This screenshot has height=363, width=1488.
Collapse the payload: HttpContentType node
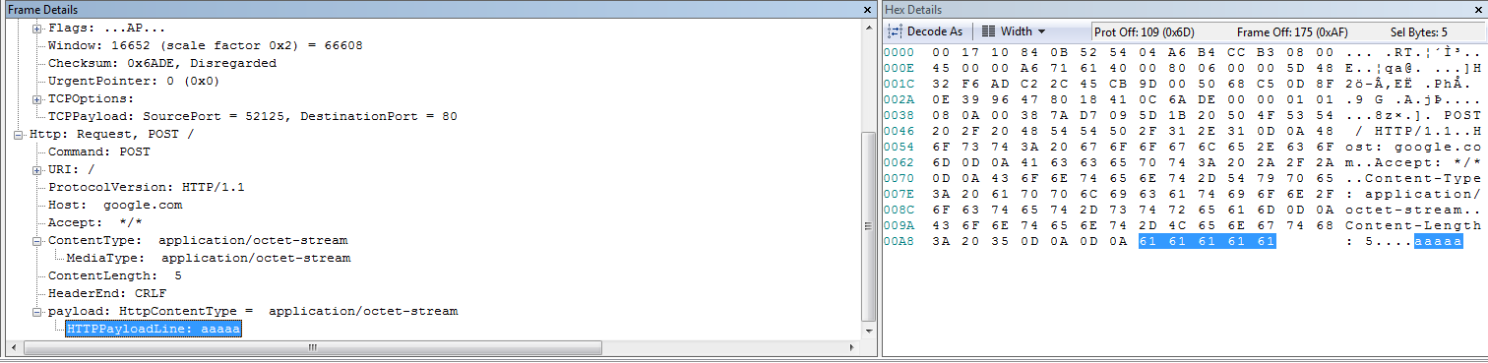[37, 311]
